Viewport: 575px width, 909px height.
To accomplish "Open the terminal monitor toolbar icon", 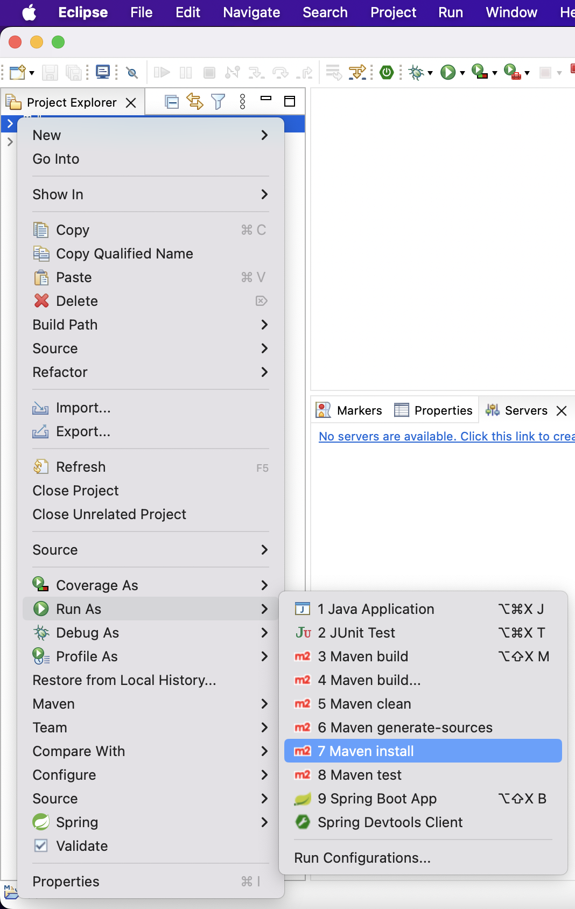I will click(x=102, y=72).
